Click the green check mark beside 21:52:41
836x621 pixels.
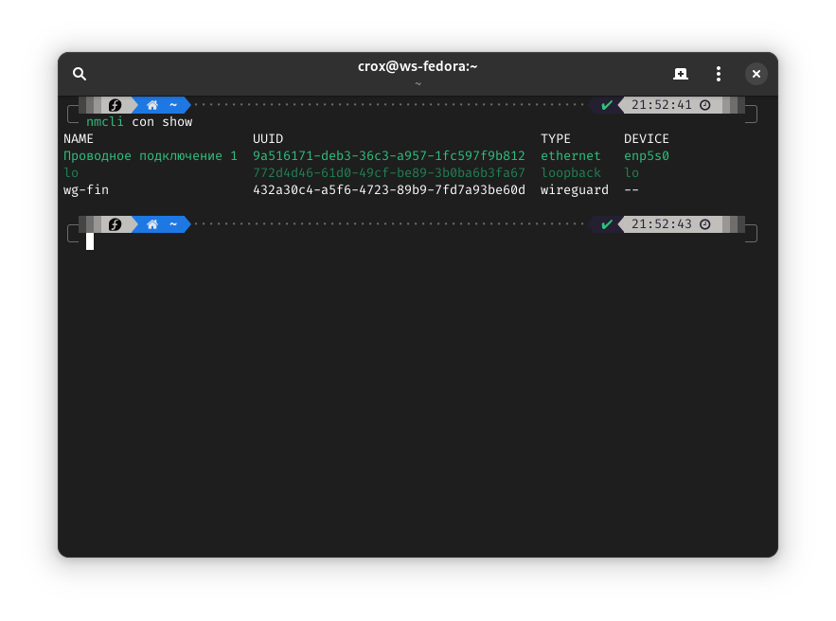pos(607,105)
